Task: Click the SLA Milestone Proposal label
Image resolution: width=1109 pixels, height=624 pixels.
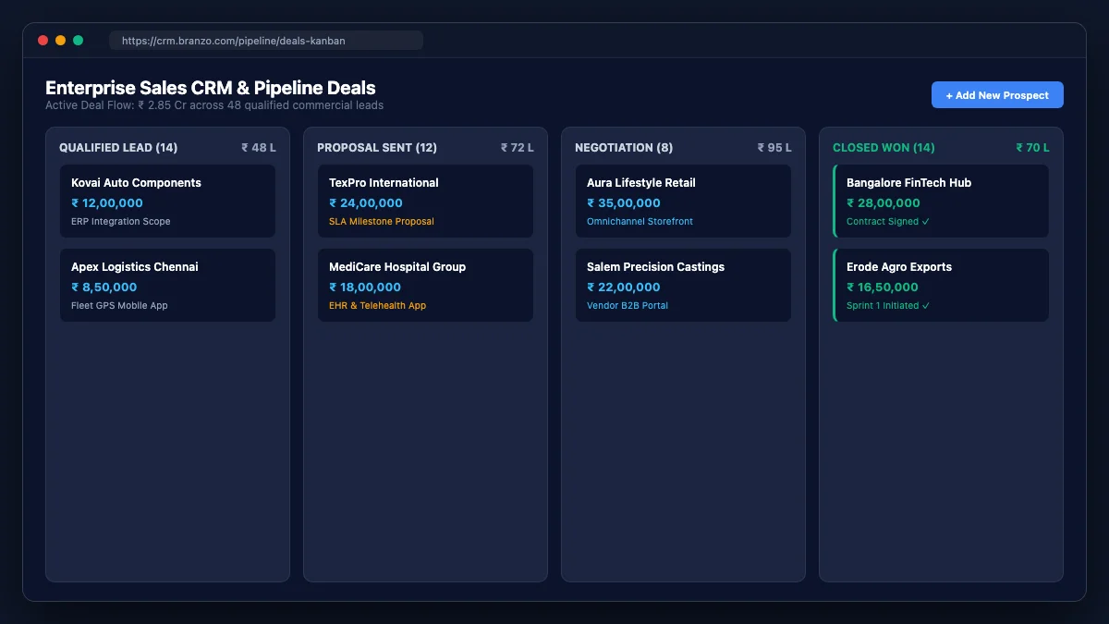Action: [x=382, y=222]
